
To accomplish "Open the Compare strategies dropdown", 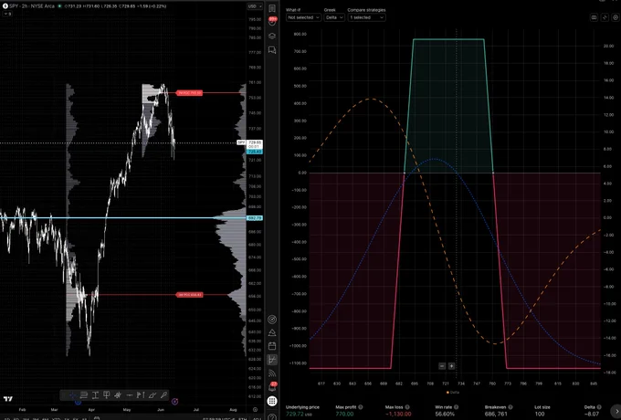I will [366, 17].
